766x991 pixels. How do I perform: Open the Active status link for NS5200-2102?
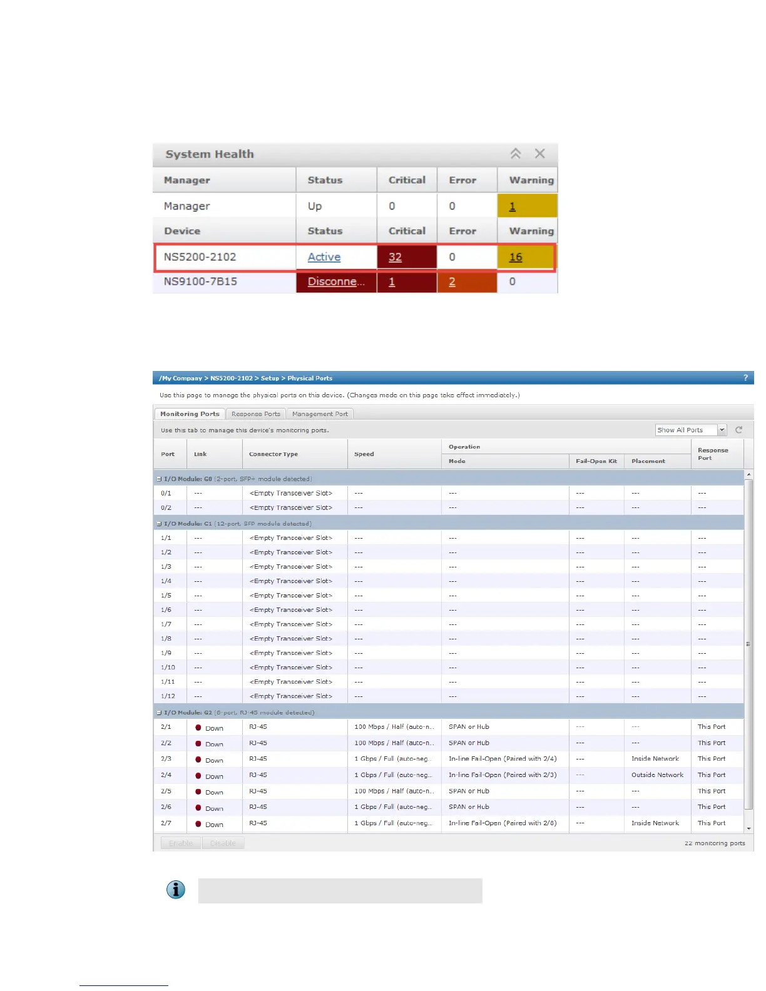324,257
